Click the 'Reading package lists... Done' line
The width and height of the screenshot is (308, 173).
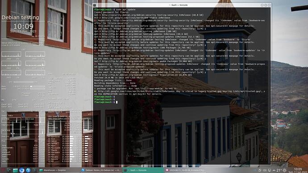coord(113,80)
